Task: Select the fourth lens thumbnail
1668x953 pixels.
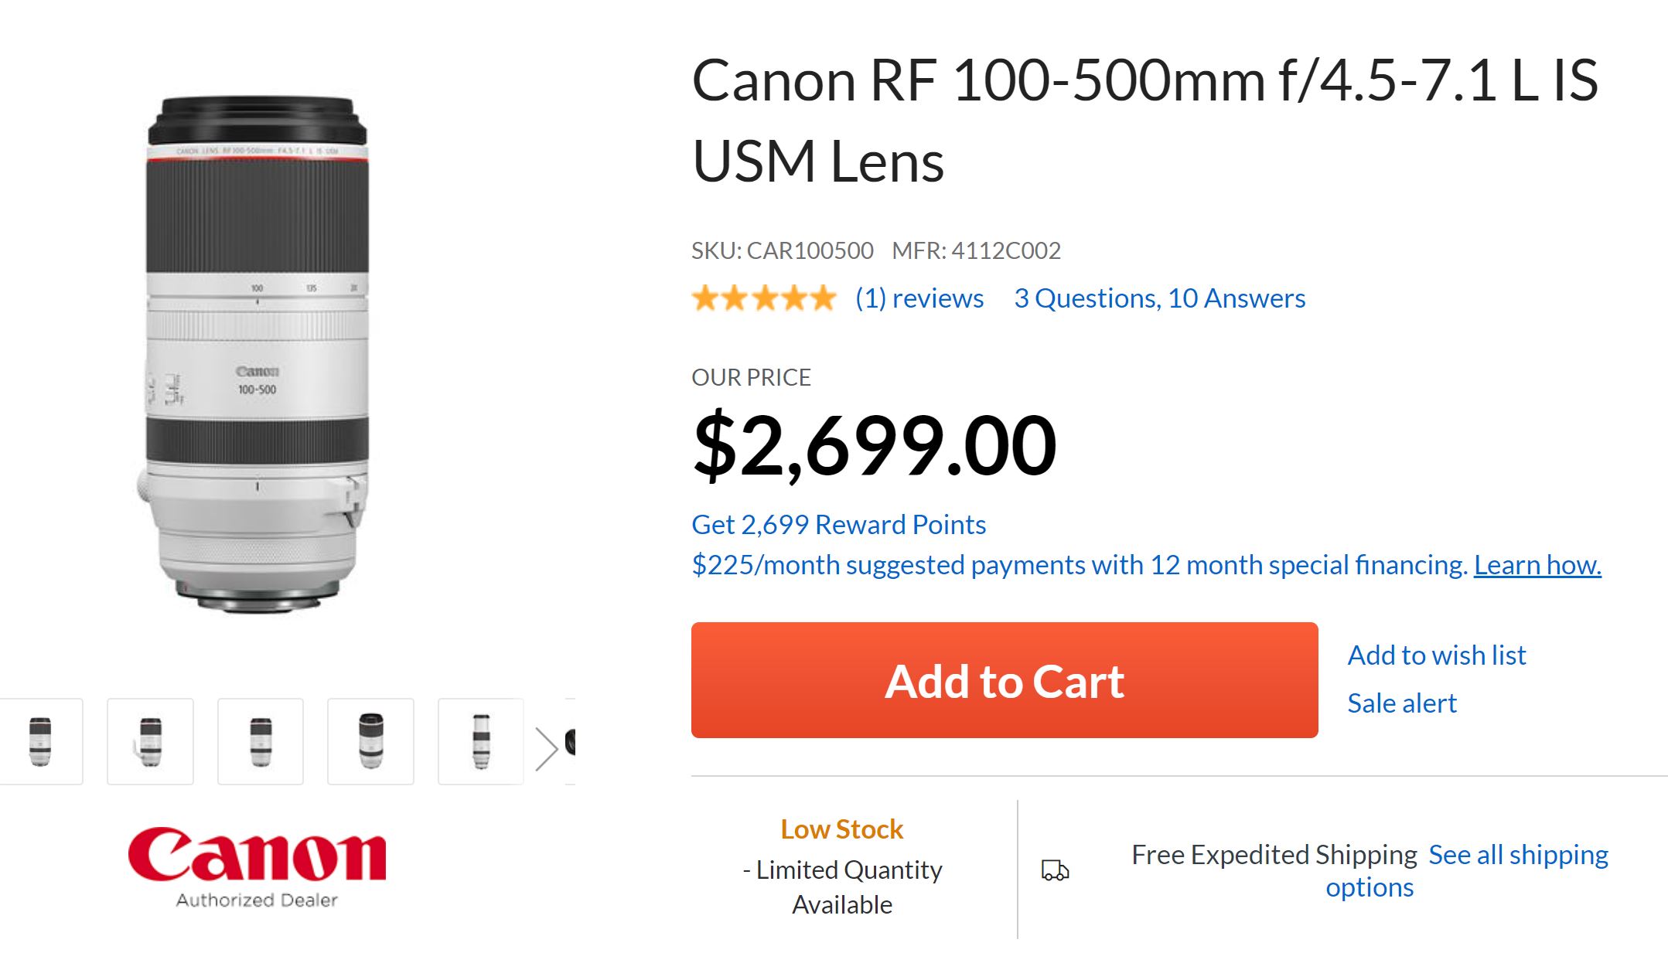Action: point(370,742)
